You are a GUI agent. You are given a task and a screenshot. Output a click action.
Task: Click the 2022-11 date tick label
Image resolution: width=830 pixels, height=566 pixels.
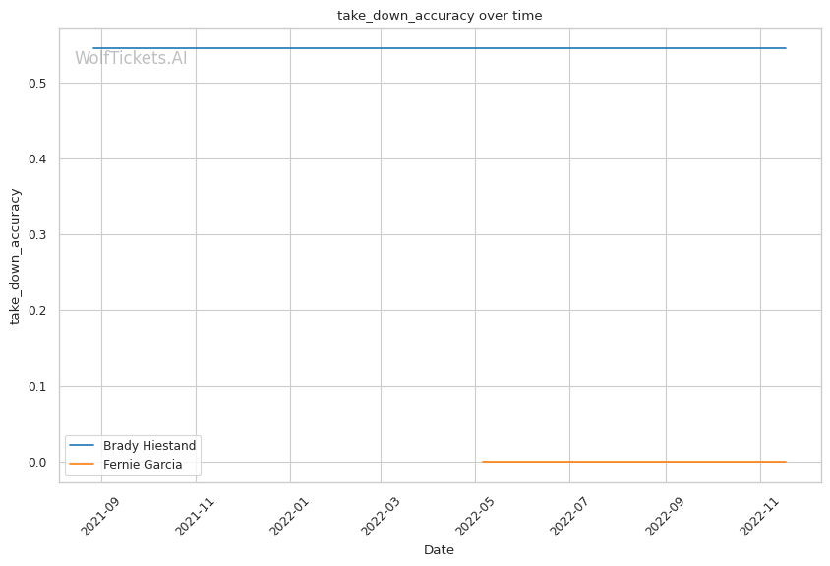pos(757,514)
